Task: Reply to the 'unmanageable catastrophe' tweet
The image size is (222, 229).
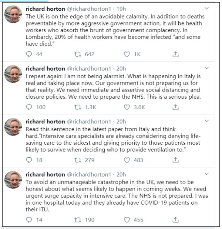Action: click(x=30, y=220)
